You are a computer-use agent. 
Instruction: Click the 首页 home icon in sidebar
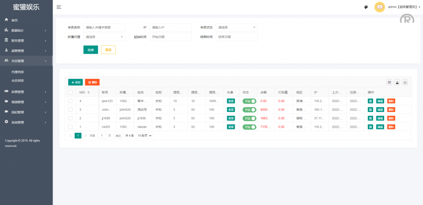[x=7, y=20]
